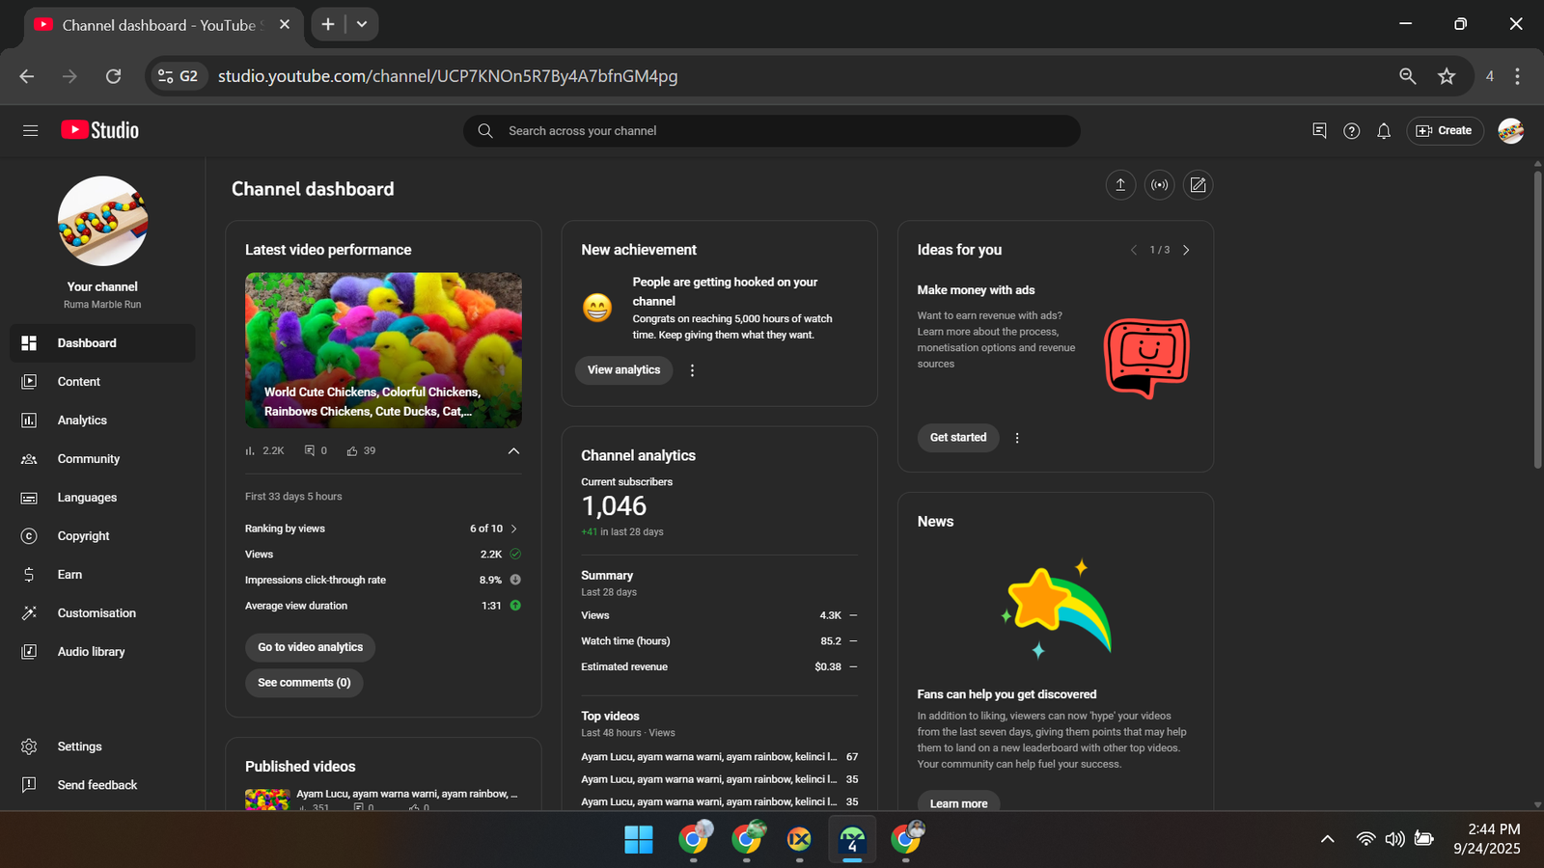This screenshot has height=868, width=1544.
Task: Select Content in the sidebar
Action: (78, 382)
